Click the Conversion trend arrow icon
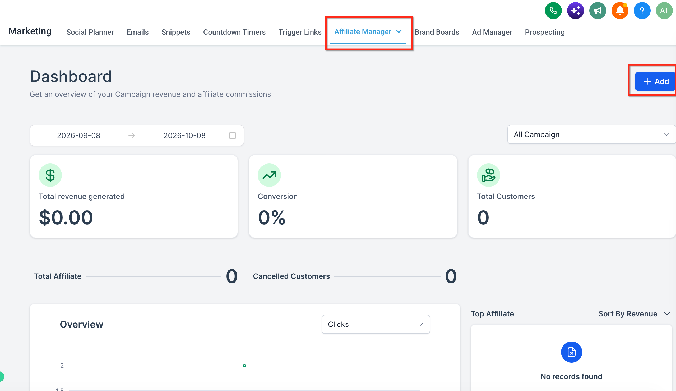 269,175
